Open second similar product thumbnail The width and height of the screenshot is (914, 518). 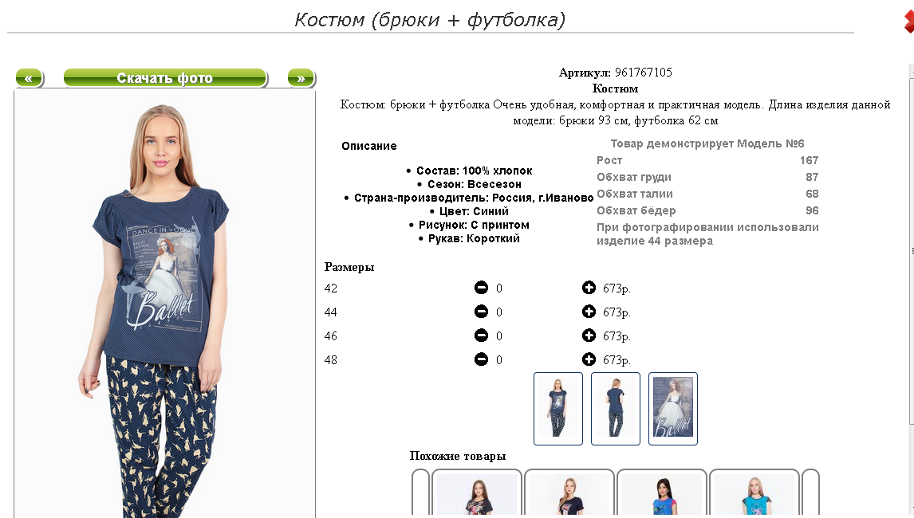tap(569, 493)
